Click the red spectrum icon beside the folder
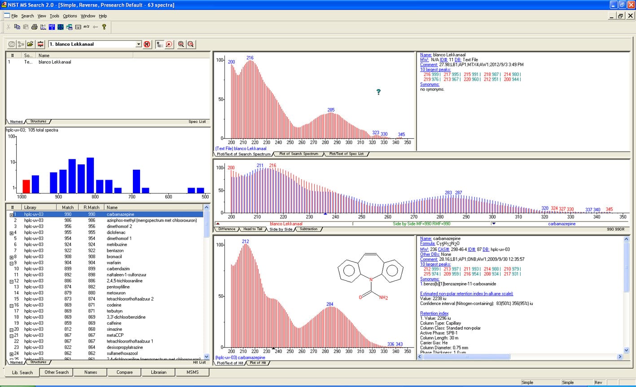This screenshot has height=387, width=636. tap(40, 44)
